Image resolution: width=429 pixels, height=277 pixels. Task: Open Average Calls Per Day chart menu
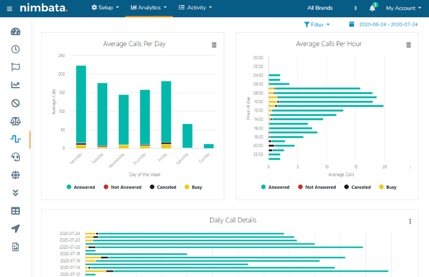(214, 45)
